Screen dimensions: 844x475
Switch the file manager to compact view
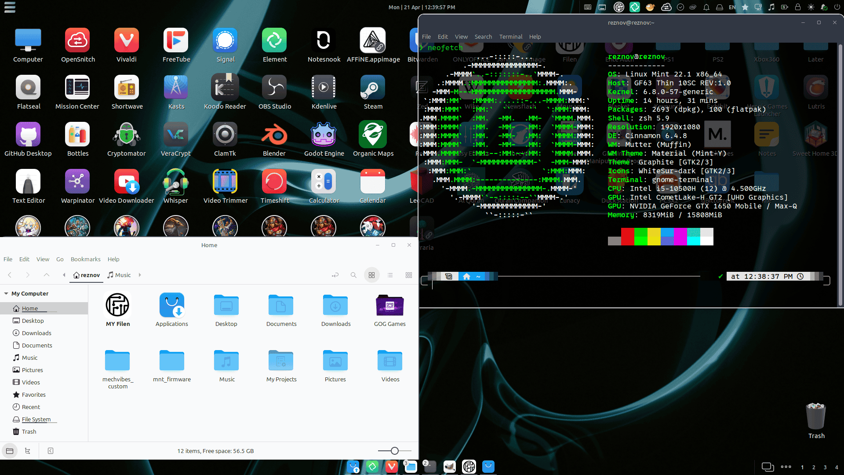pos(409,275)
